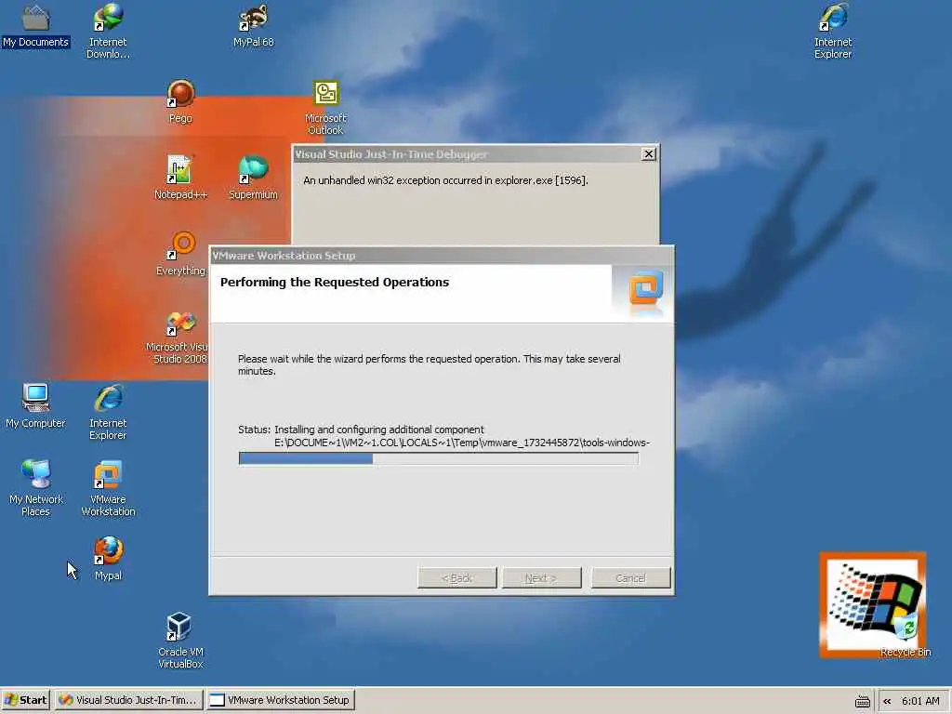Open Microsoft Visual Studio 2008 shortcut
Screen dimensions: 952x714
click(178, 337)
